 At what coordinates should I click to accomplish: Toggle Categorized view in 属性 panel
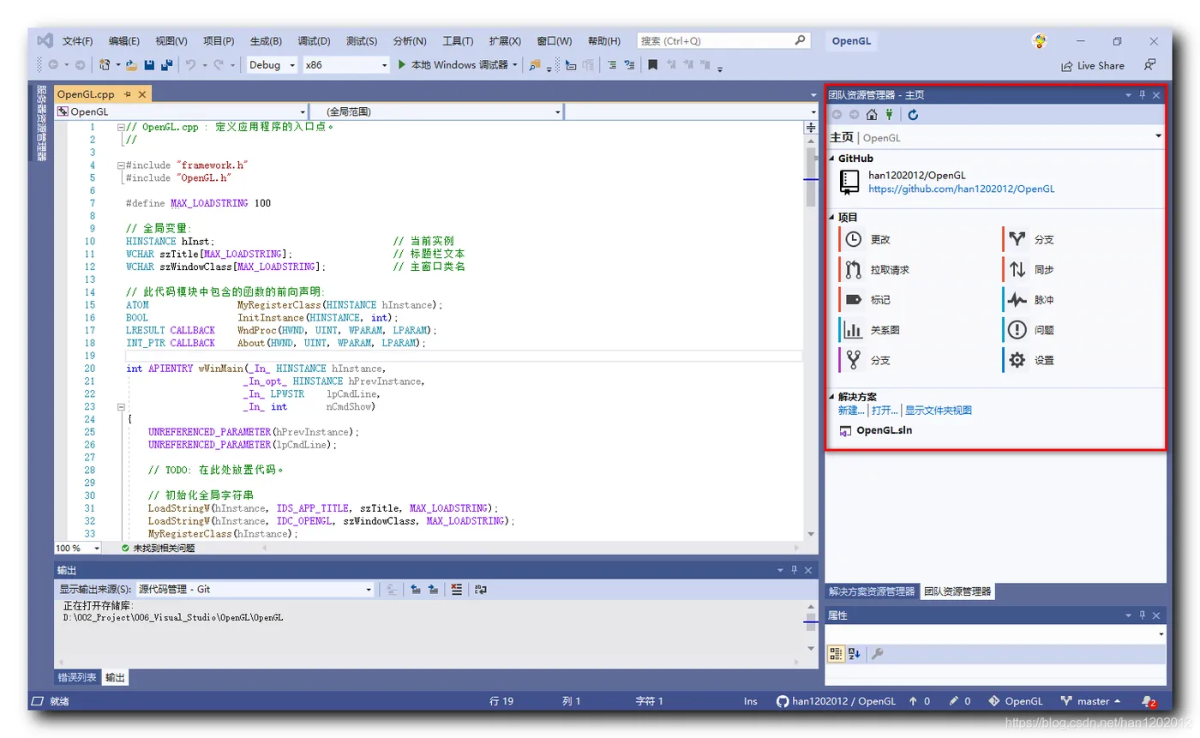836,654
